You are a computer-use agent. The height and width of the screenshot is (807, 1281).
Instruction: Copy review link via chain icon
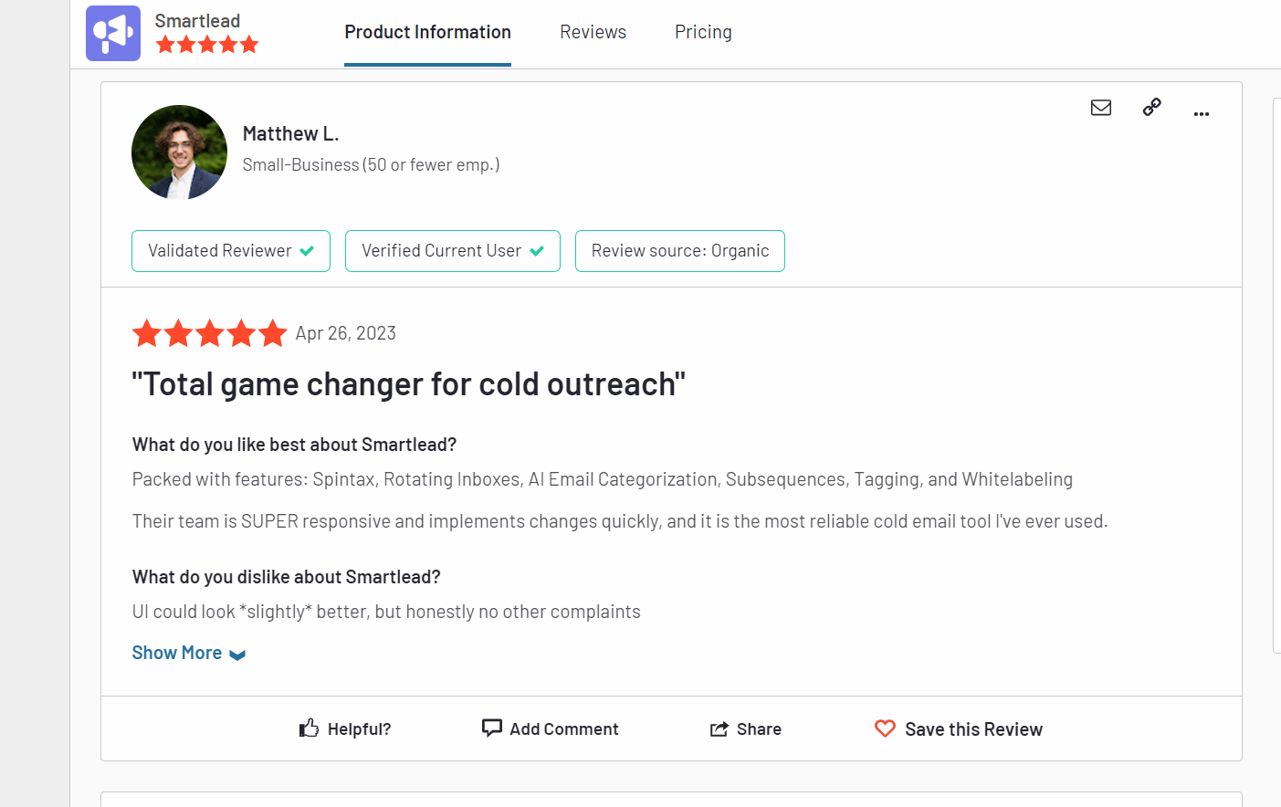point(1152,107)
